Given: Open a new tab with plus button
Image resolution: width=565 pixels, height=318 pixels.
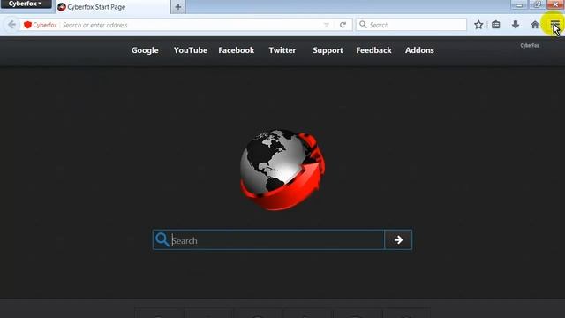Looking at the screenshot, I should tap(178, 7).
